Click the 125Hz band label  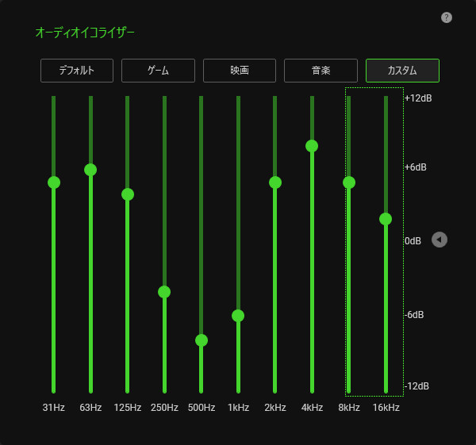click(128, 408)
